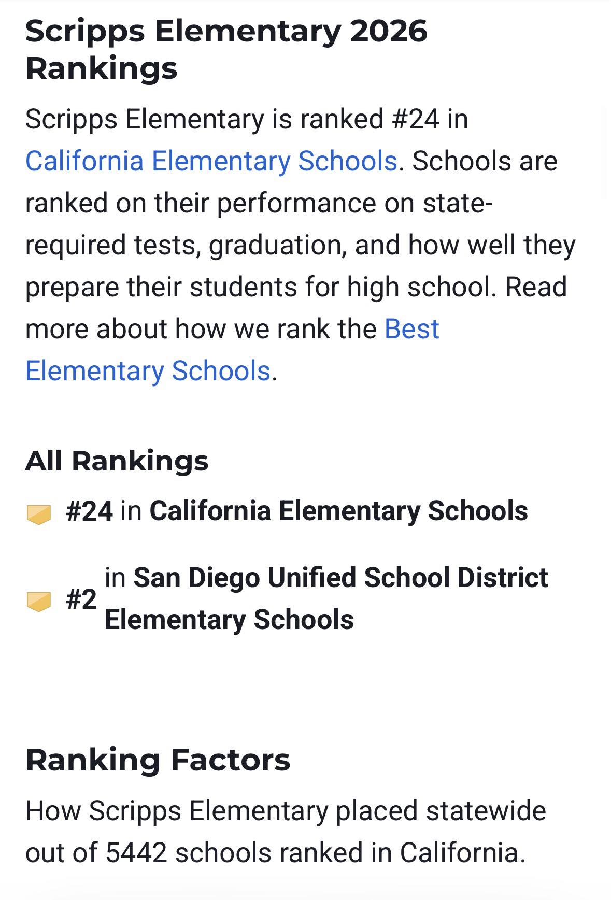Screen dimensions: 611x900
Task: Click gold badge icon beside #2 ranking
Action: click(39, 602)
